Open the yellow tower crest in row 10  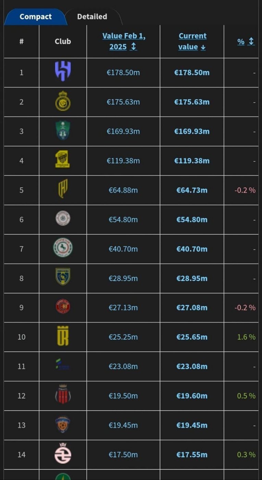pyautogui.click(x=63, y=337)
